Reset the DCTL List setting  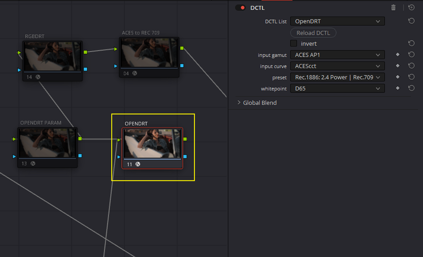411,21
